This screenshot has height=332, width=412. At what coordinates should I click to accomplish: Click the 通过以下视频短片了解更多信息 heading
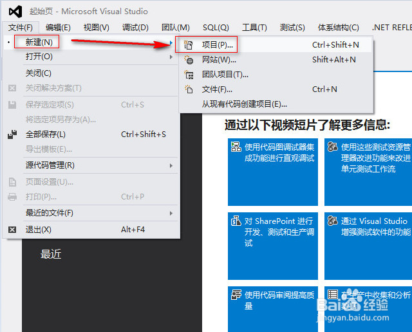pyautogui.click(x=308, y=125)
